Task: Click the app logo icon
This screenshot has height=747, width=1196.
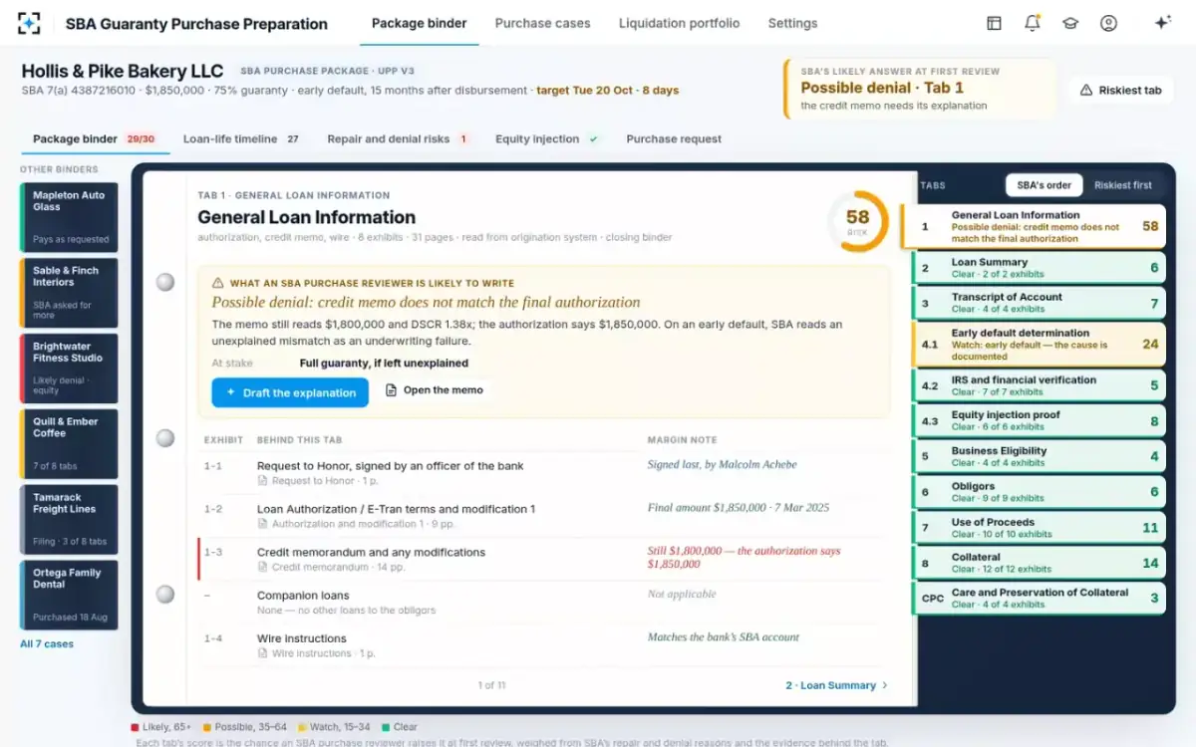Action: [x=30, y=23]
